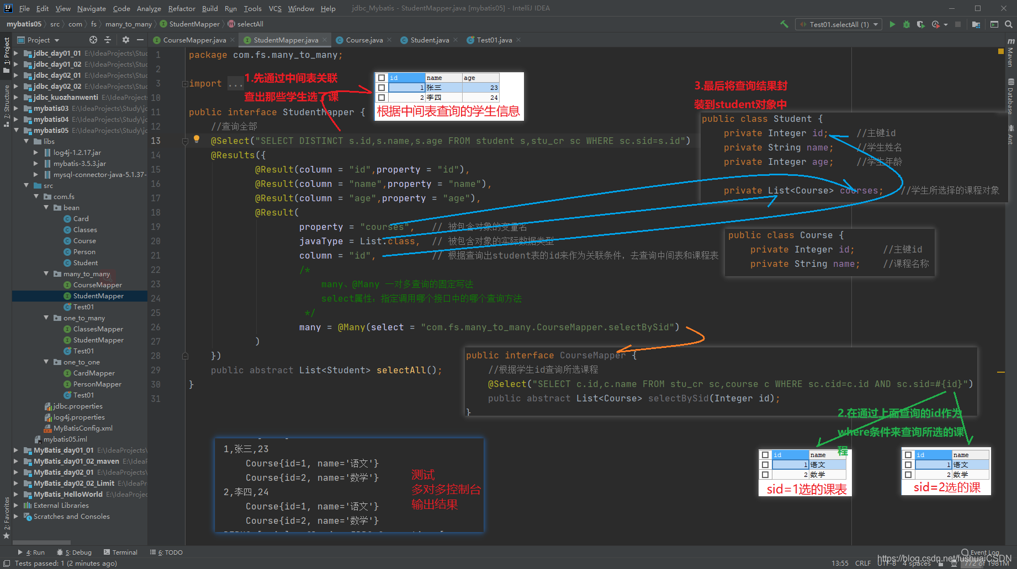The image size is (1017, 569).
Task: Open Run Anything icon in toolbar
Action: click(994, 24)
